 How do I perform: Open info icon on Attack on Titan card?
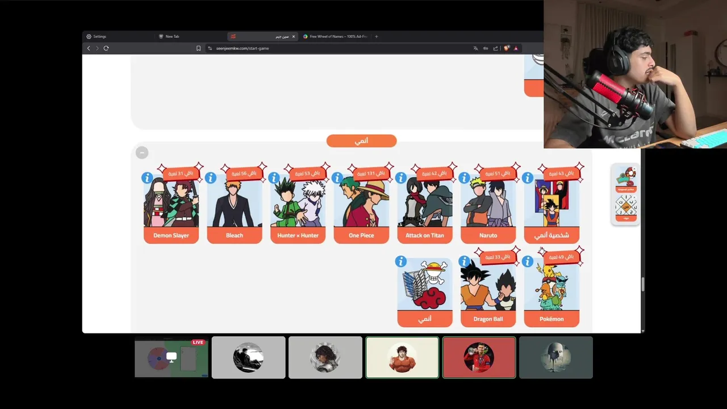401,178
